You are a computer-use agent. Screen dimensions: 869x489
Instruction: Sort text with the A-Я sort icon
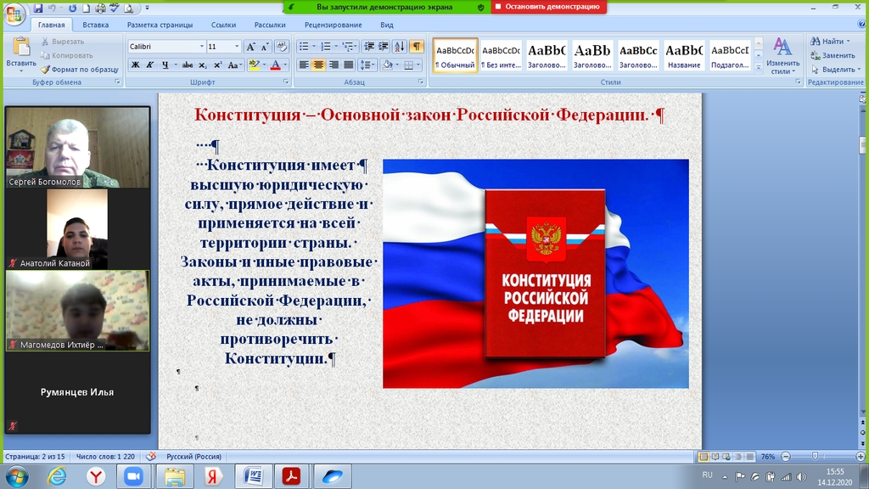tap(400, 47)
